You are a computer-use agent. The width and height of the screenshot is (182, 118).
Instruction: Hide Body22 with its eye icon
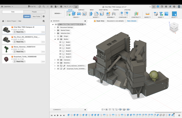pos(60,51)
